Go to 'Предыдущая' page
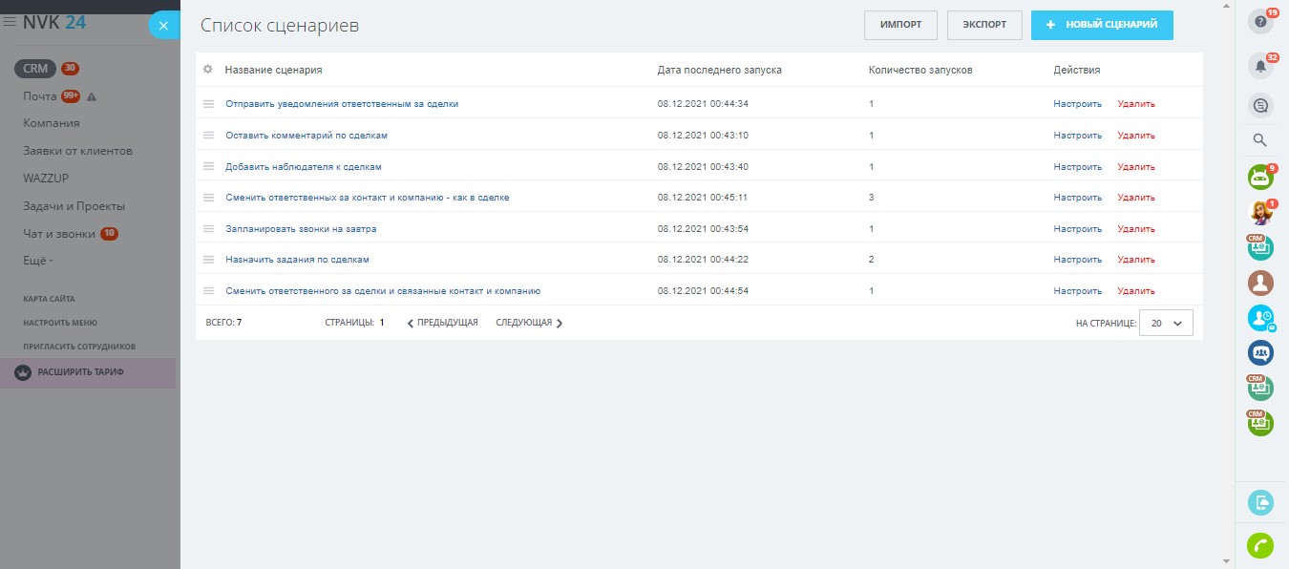The width and height of the screenshot is (1289, 569). 443,323
